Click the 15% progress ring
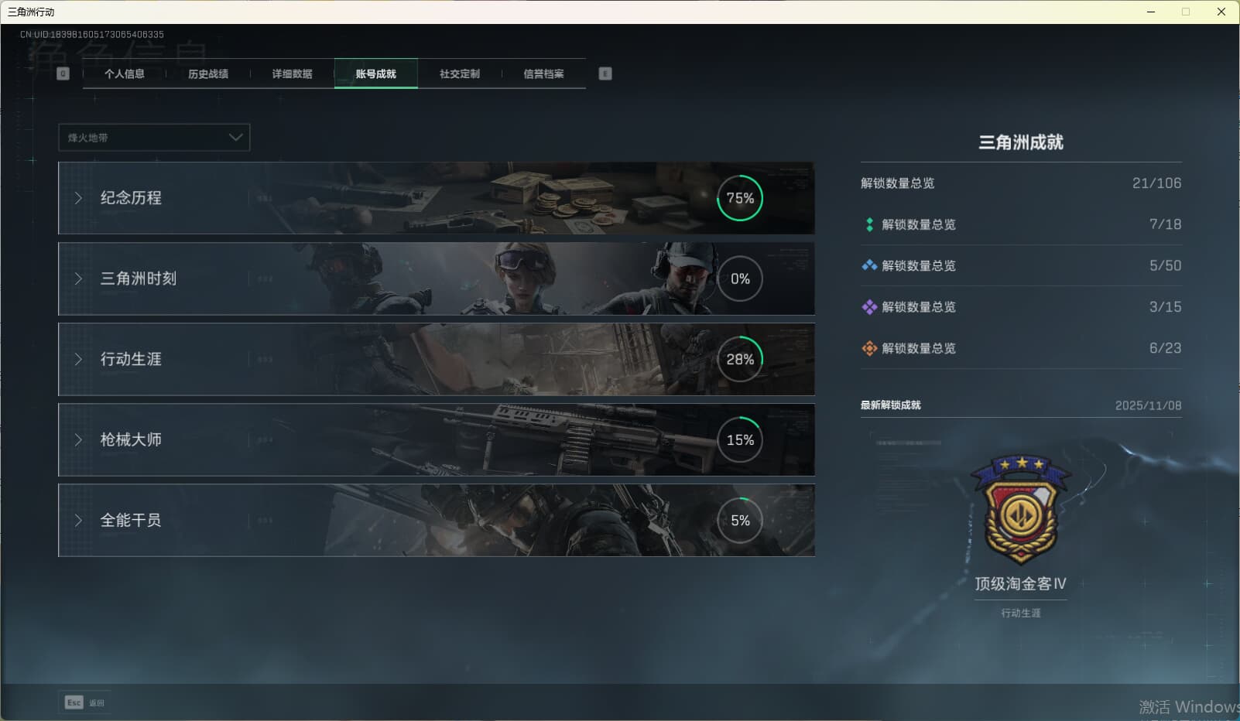 [740, 439]
